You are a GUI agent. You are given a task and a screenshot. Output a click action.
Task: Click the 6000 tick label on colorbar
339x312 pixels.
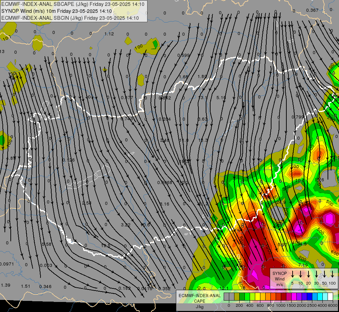tap(333, 305)
